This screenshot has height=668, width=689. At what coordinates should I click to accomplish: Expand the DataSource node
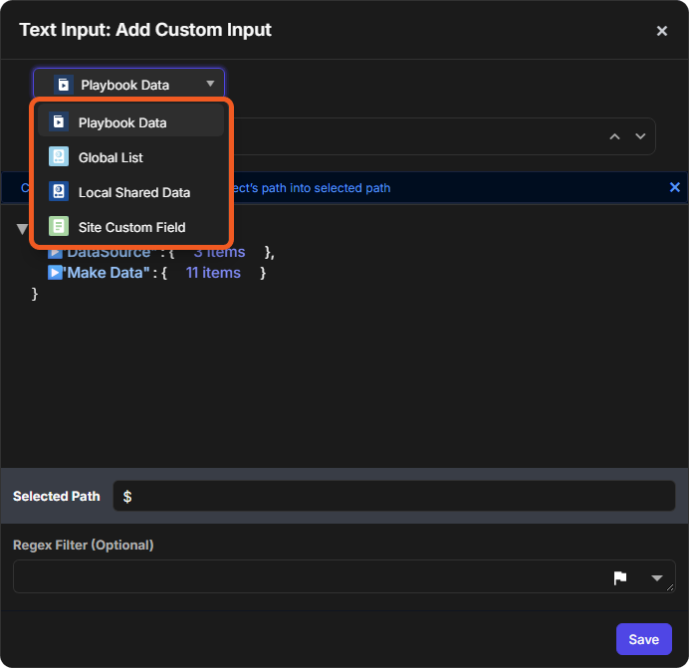point(55,253)
